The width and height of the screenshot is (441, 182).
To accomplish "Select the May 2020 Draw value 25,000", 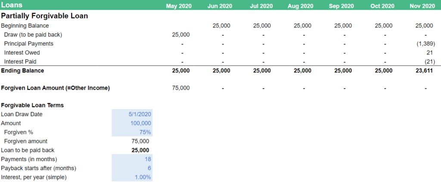I will 180,35.
